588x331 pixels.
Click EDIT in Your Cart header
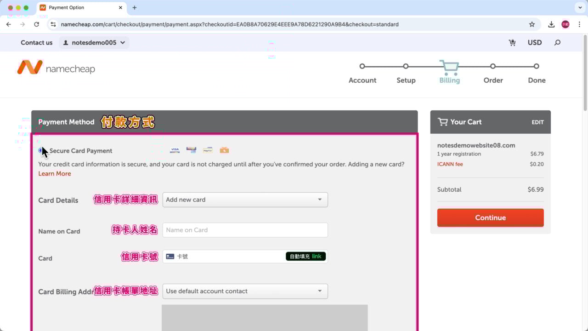tap(537, 122)
